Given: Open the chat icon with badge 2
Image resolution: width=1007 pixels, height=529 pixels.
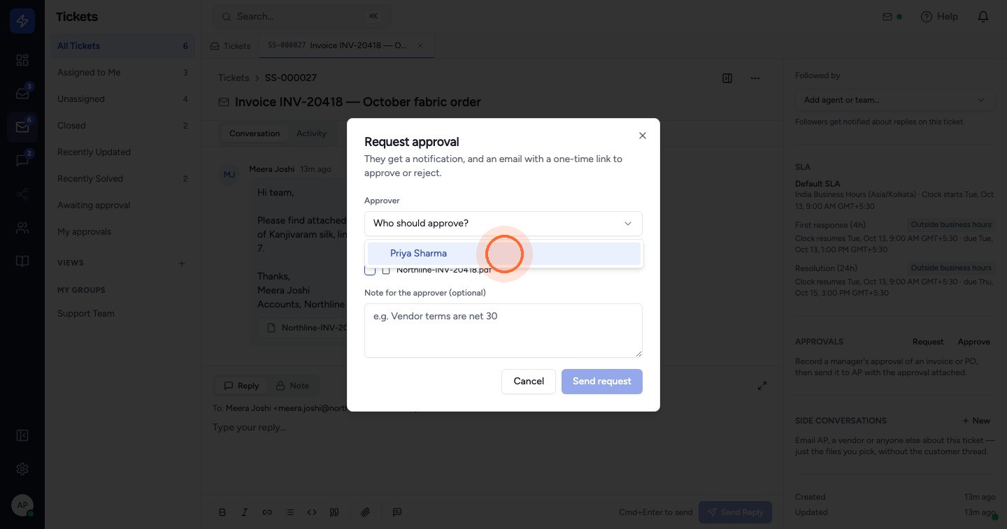Looking at the screenshot, I should click(x=22, y=161).
